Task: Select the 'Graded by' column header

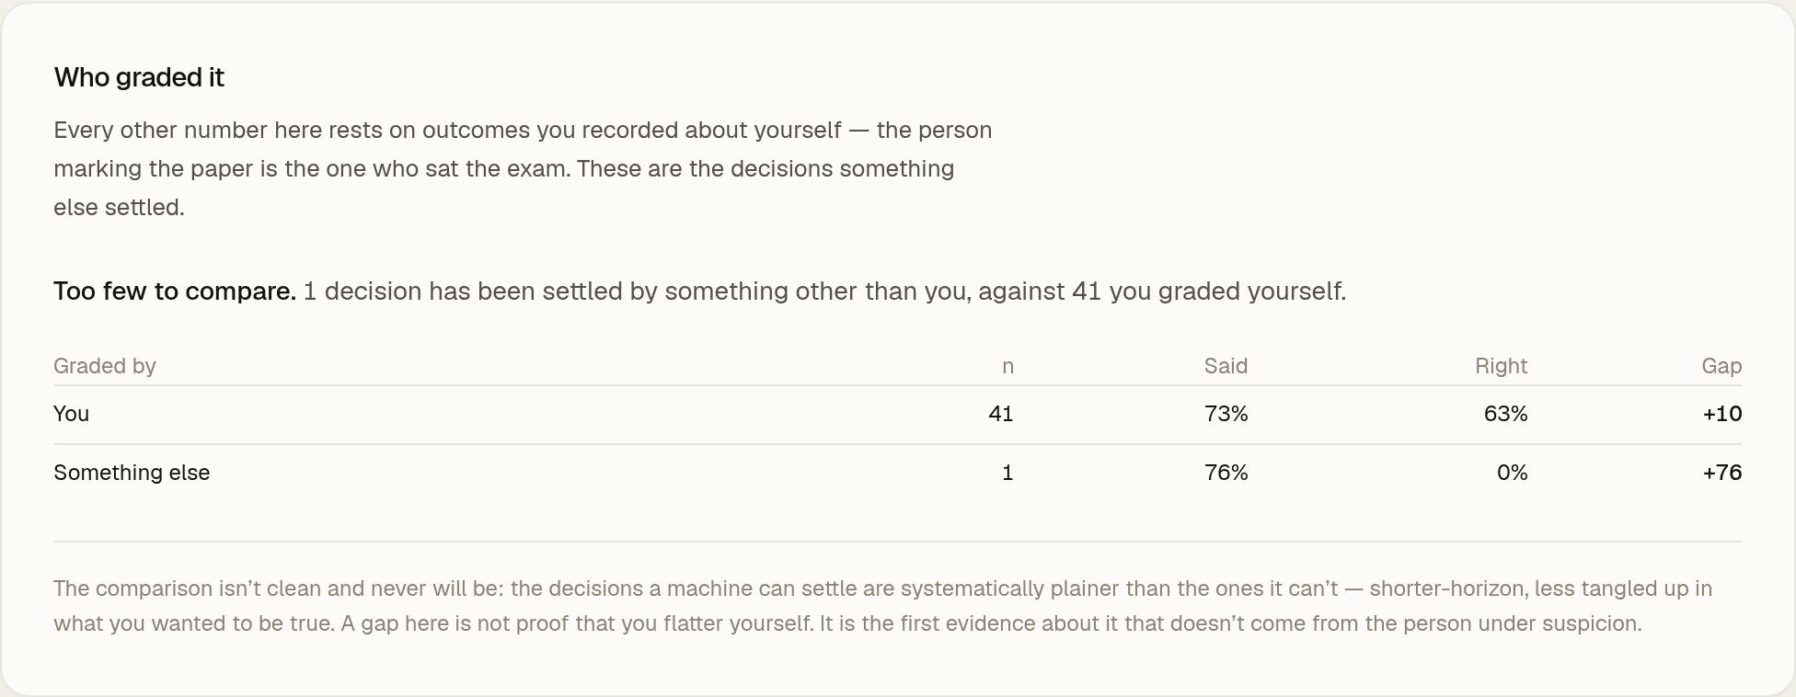Action: [x=105, y=366]
